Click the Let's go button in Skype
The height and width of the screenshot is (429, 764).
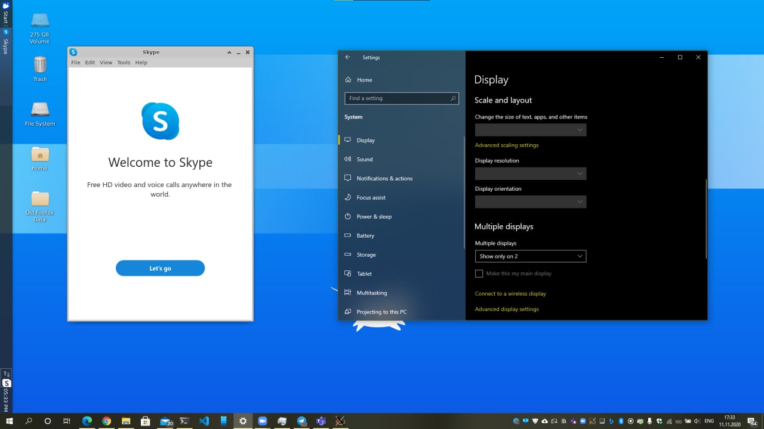160,268
